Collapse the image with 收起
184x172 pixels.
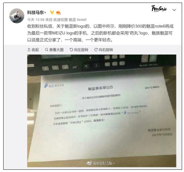33,50
